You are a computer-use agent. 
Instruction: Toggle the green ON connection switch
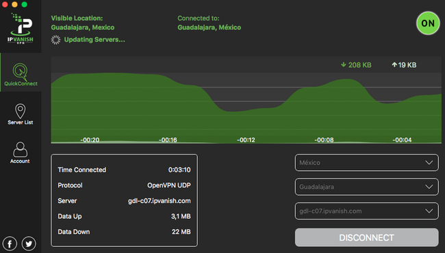click(x=428, y=23)
